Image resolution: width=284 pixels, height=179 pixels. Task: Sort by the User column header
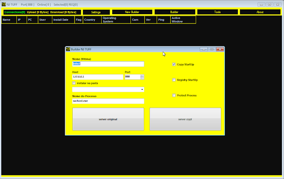coord(45,19)
